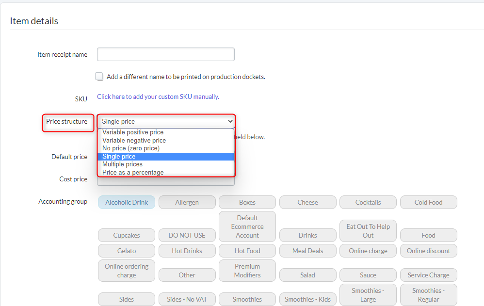This screenshot has height=306, width=484.
Task: Pick the Eat Out To Help Out group
Action: (368, 231)
